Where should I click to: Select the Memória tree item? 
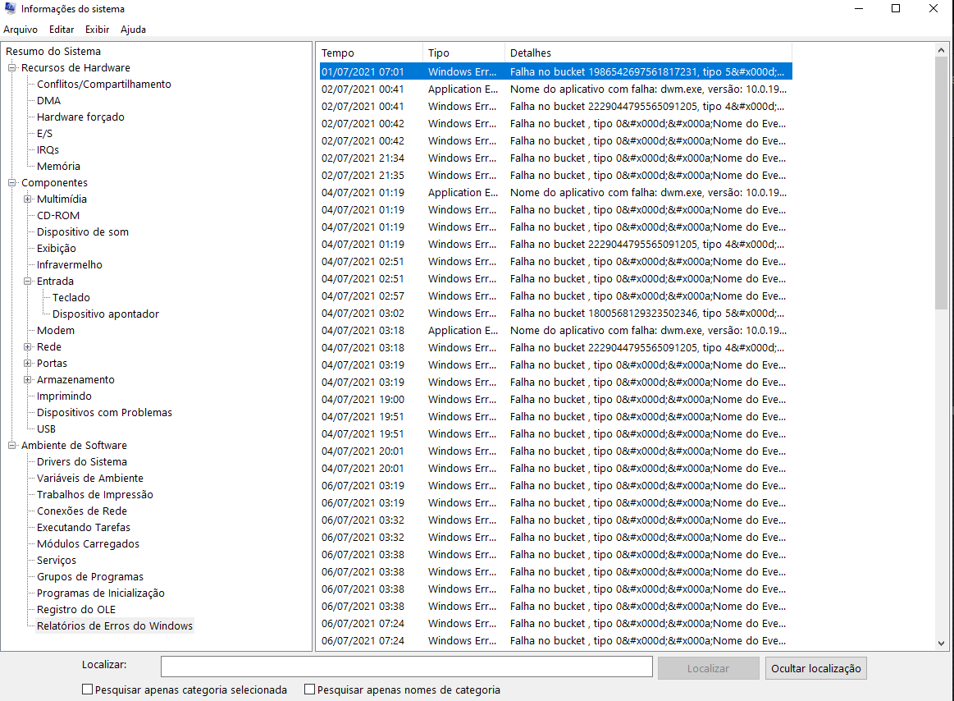click(58, 167)
